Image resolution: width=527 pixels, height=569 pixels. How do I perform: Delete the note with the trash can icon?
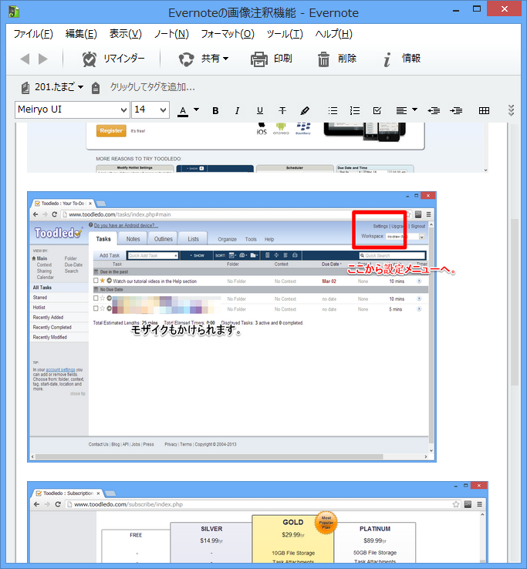pyautogui.click(x=323, y=59)
